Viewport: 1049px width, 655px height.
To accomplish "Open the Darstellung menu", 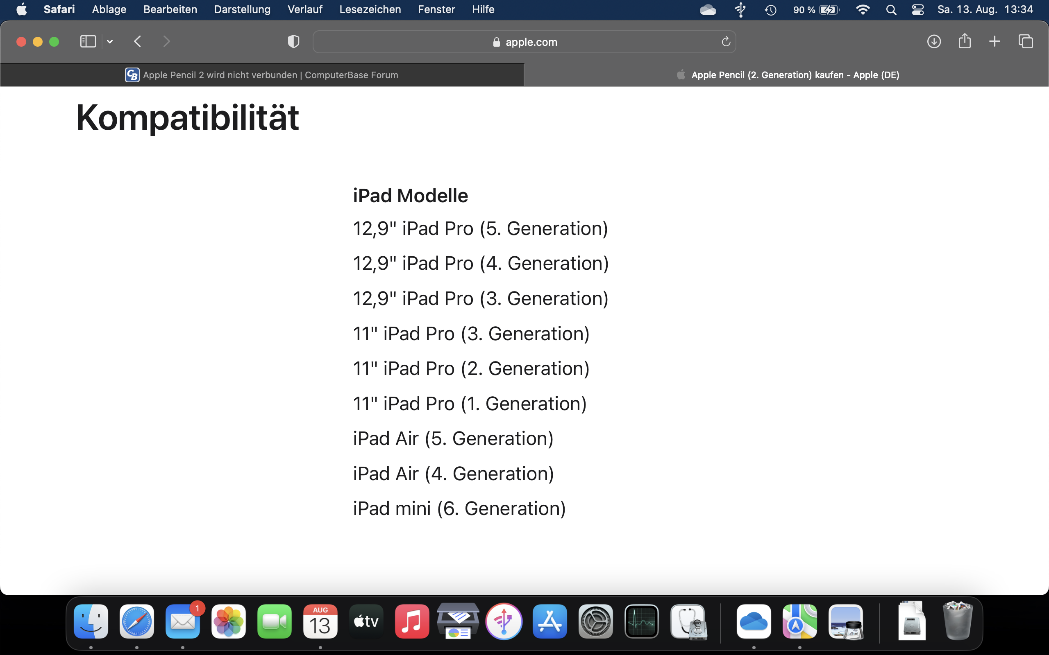I will click(242, 9).
